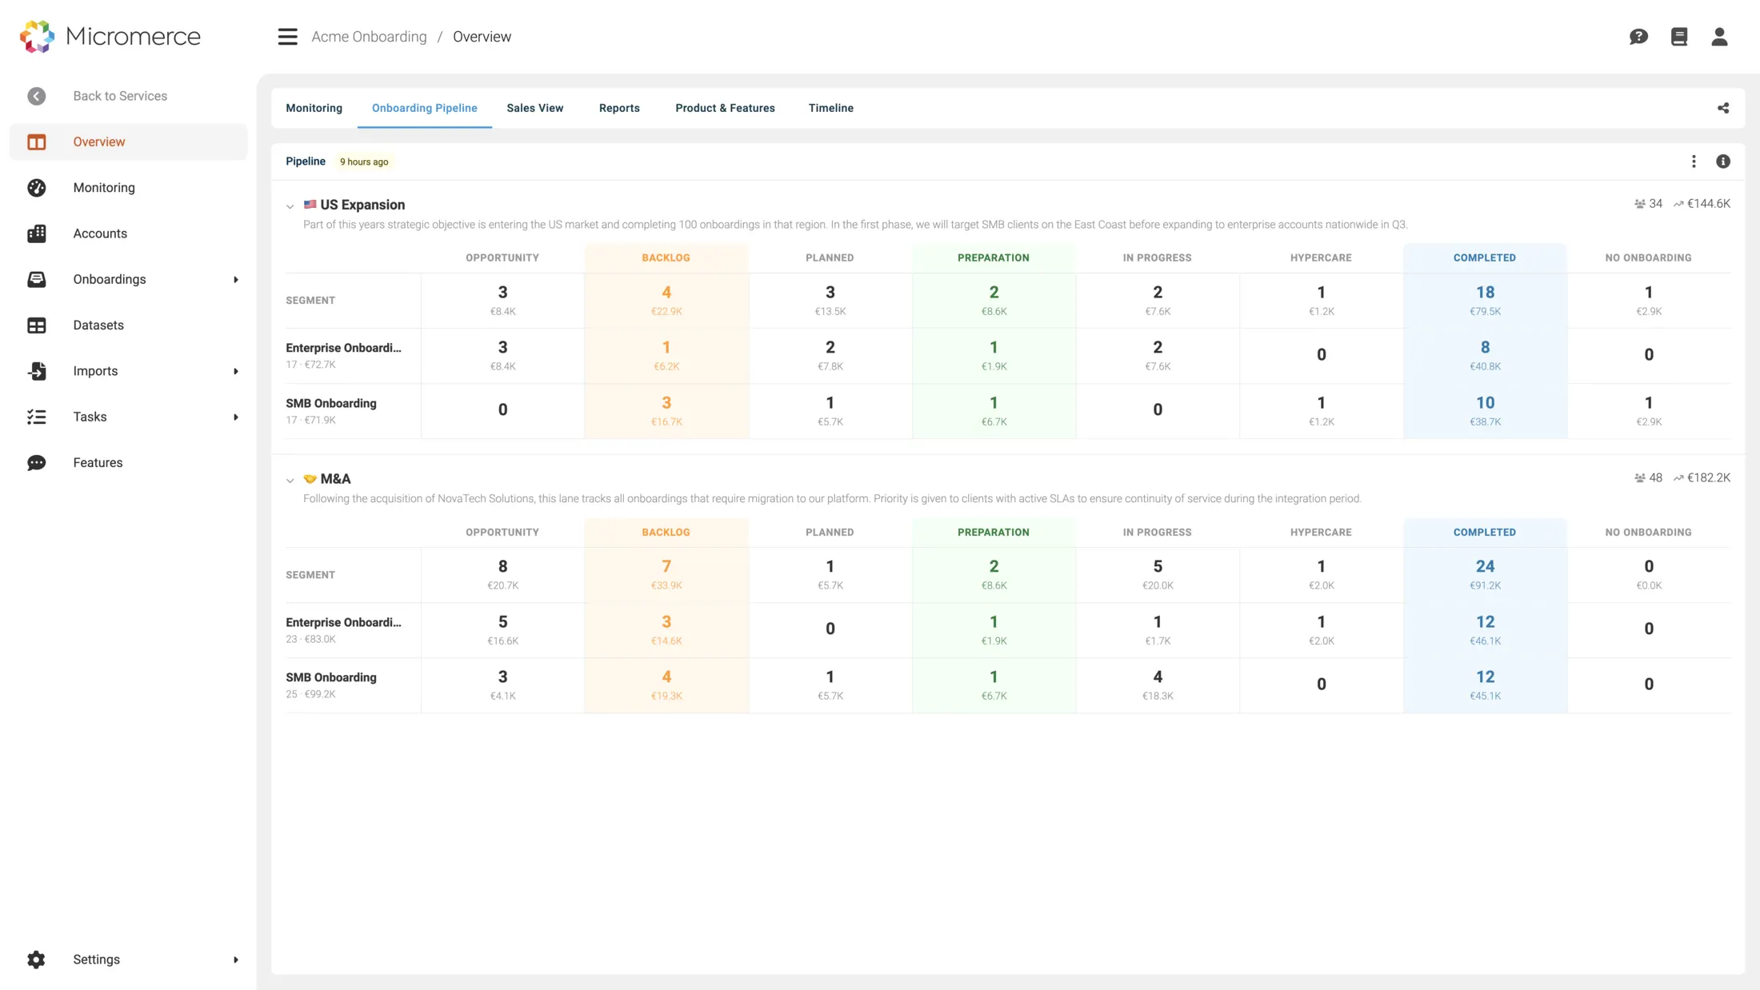Click the US Expansion lane title
This screenshot has height=990, width=1760.
click(x=362, y=205)
